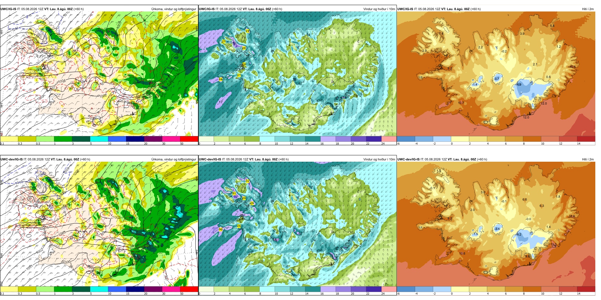
Task: Click the red swatch in UWC precipitation legend
Action: pyautogui.click(x=189, y=139)
